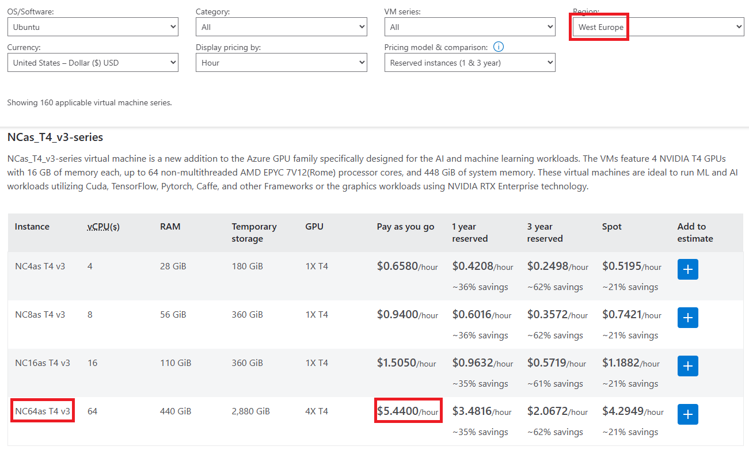Open the Reserved instances pricing model dropdown
749x450 pixels.
point(470,63)
